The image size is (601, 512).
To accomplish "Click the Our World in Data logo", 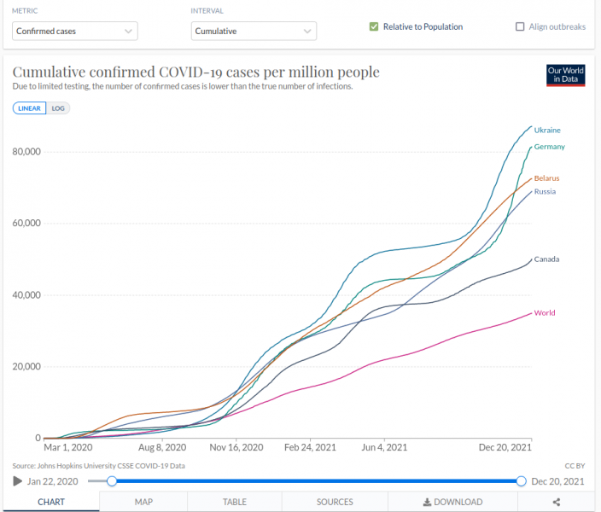I will [565, 75].
